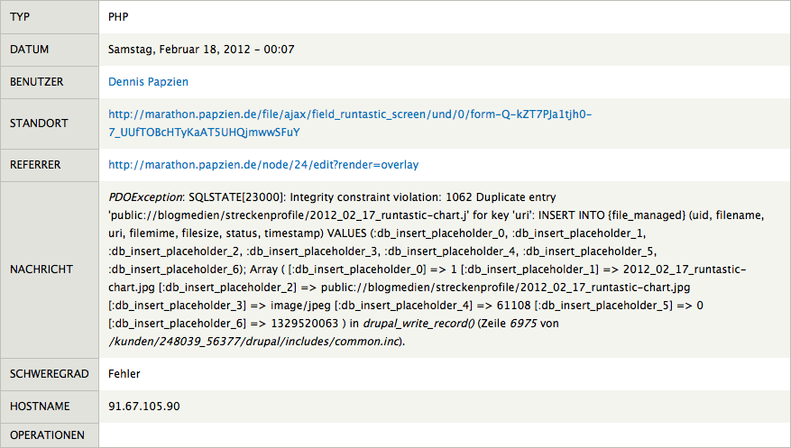Screen dimensions: 791x448
Task: Click the PHP type value
Action: 118,17
